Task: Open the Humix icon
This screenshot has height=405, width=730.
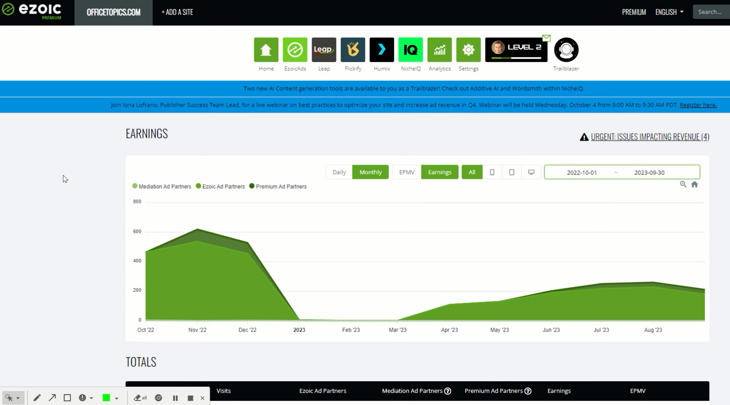Action: (382, 50)
